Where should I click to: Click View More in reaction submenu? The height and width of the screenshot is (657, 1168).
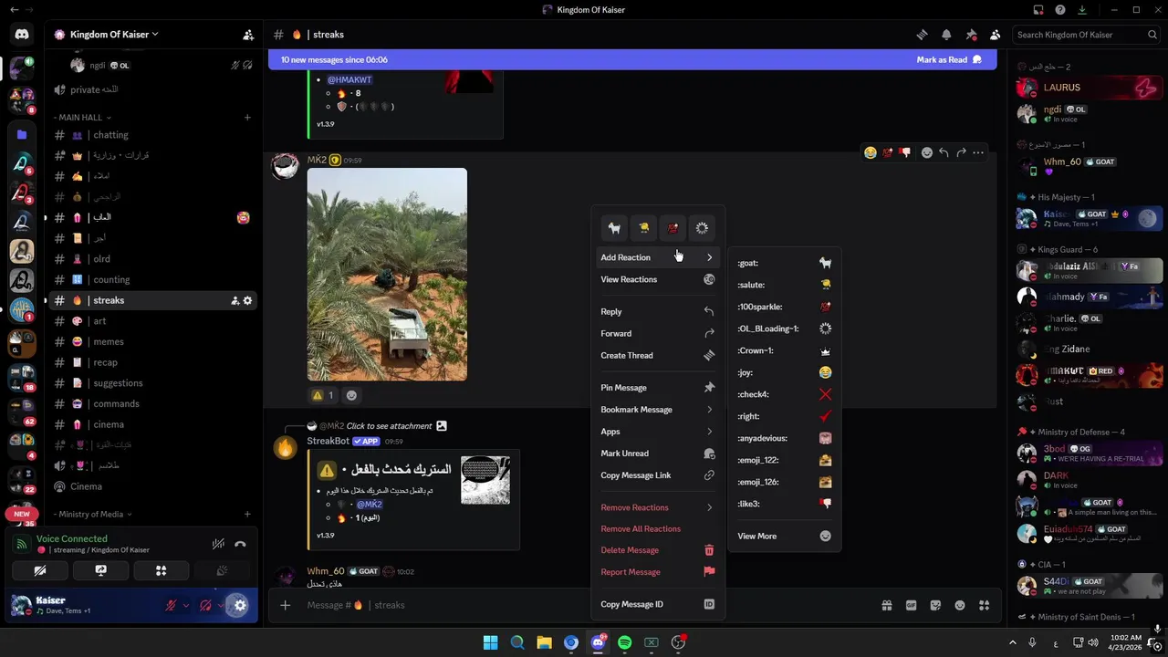pos(785,536)
